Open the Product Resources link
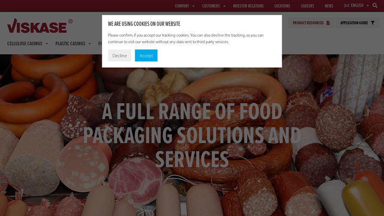The height and width of the screenshot is (216, 384). 308,23
